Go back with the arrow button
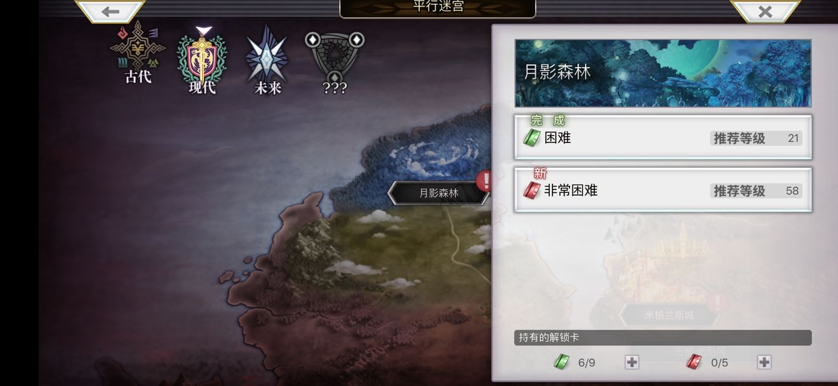The width and height of the screenshot is (838, 386). [x=110, y=11]
